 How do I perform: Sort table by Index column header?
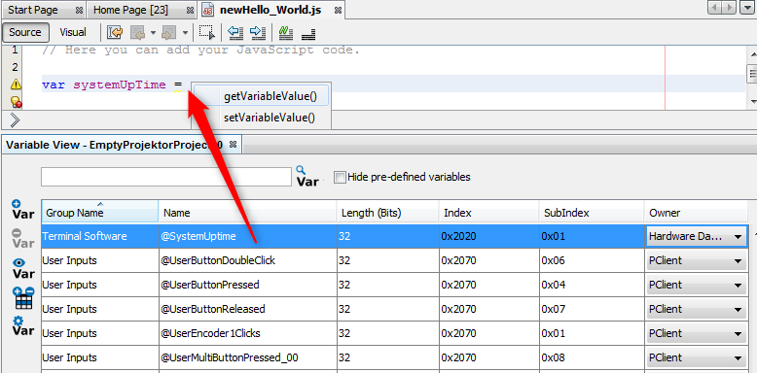click(489, 213)
